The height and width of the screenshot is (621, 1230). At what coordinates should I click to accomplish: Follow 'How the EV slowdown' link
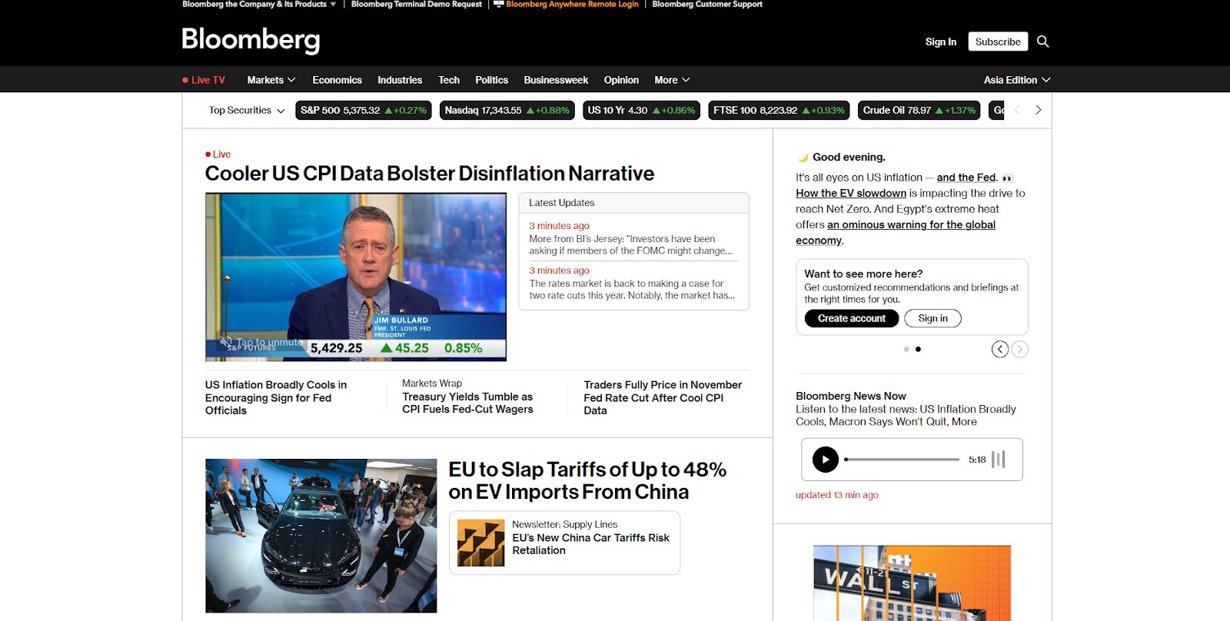[x=851, y=193]
